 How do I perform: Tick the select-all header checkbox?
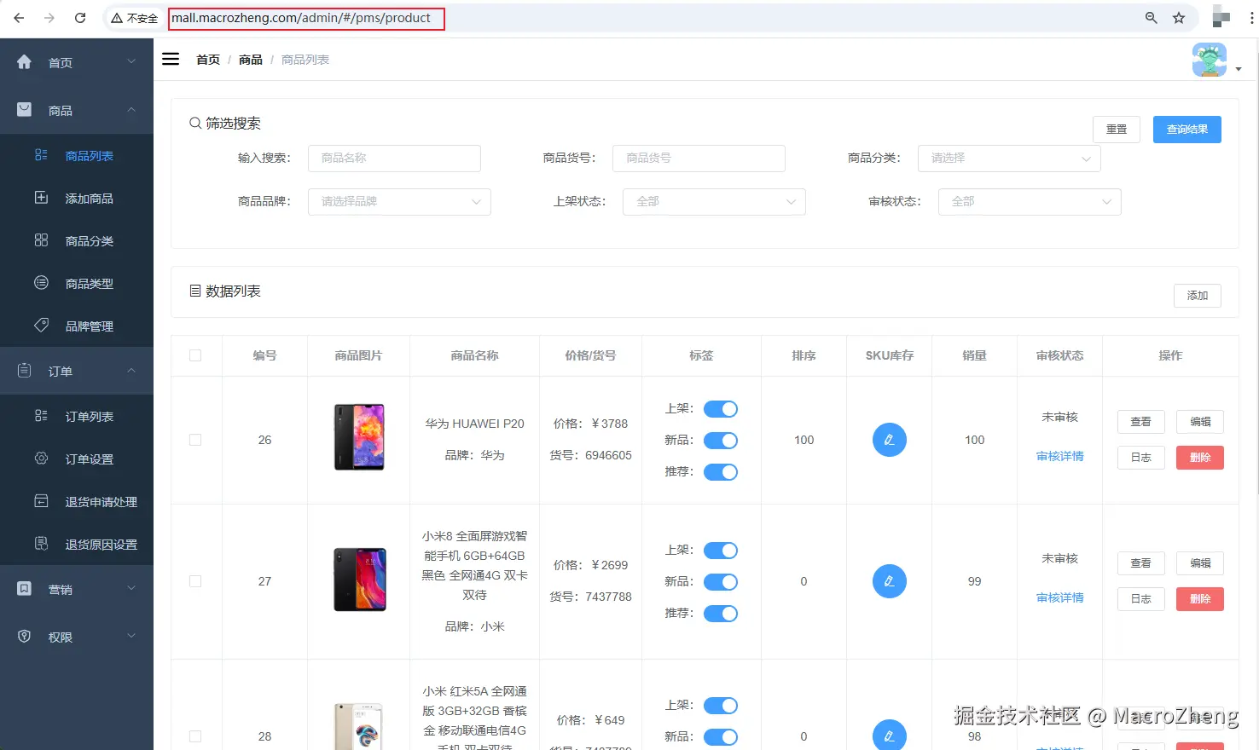[x=195, y=355]
